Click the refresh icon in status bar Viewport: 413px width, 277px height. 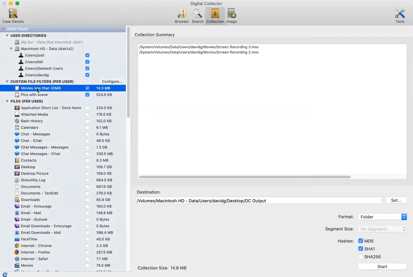(x=5, y=274)
